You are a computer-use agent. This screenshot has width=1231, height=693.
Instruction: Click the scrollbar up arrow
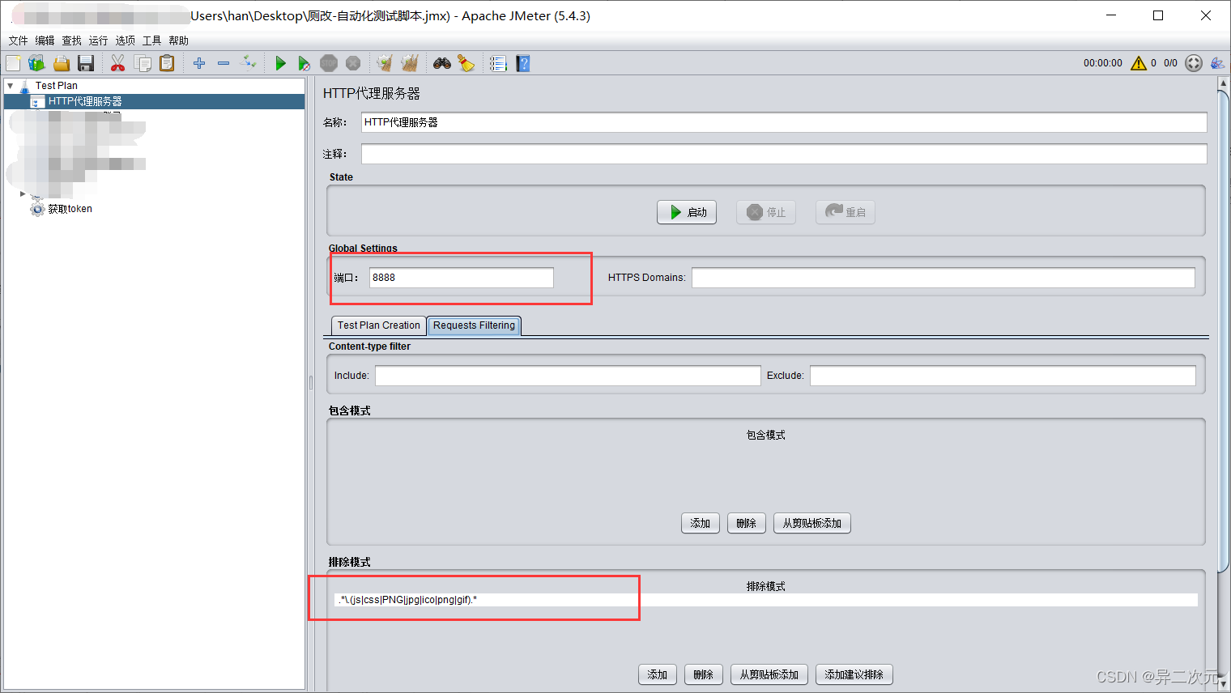tap(1223, 83)
